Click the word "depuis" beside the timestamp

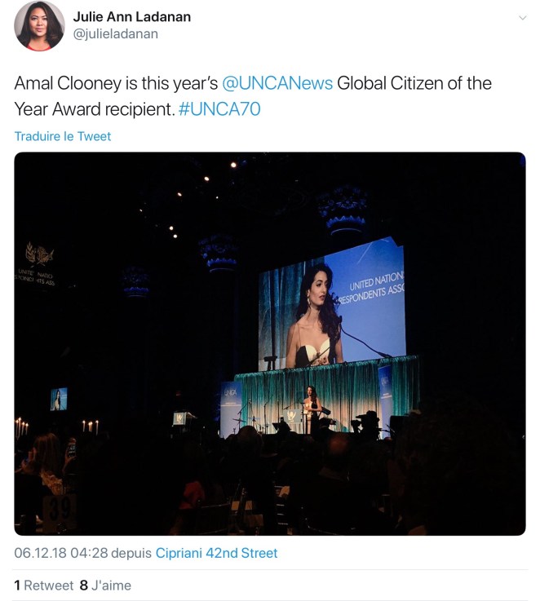click(x=131, y=553)
